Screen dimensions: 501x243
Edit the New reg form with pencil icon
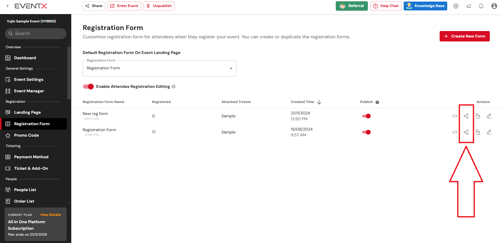coord(489,116)
